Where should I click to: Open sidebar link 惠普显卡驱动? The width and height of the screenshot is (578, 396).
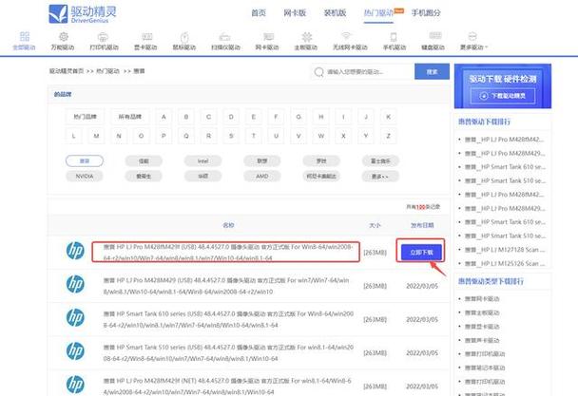[x=482, y=327]
